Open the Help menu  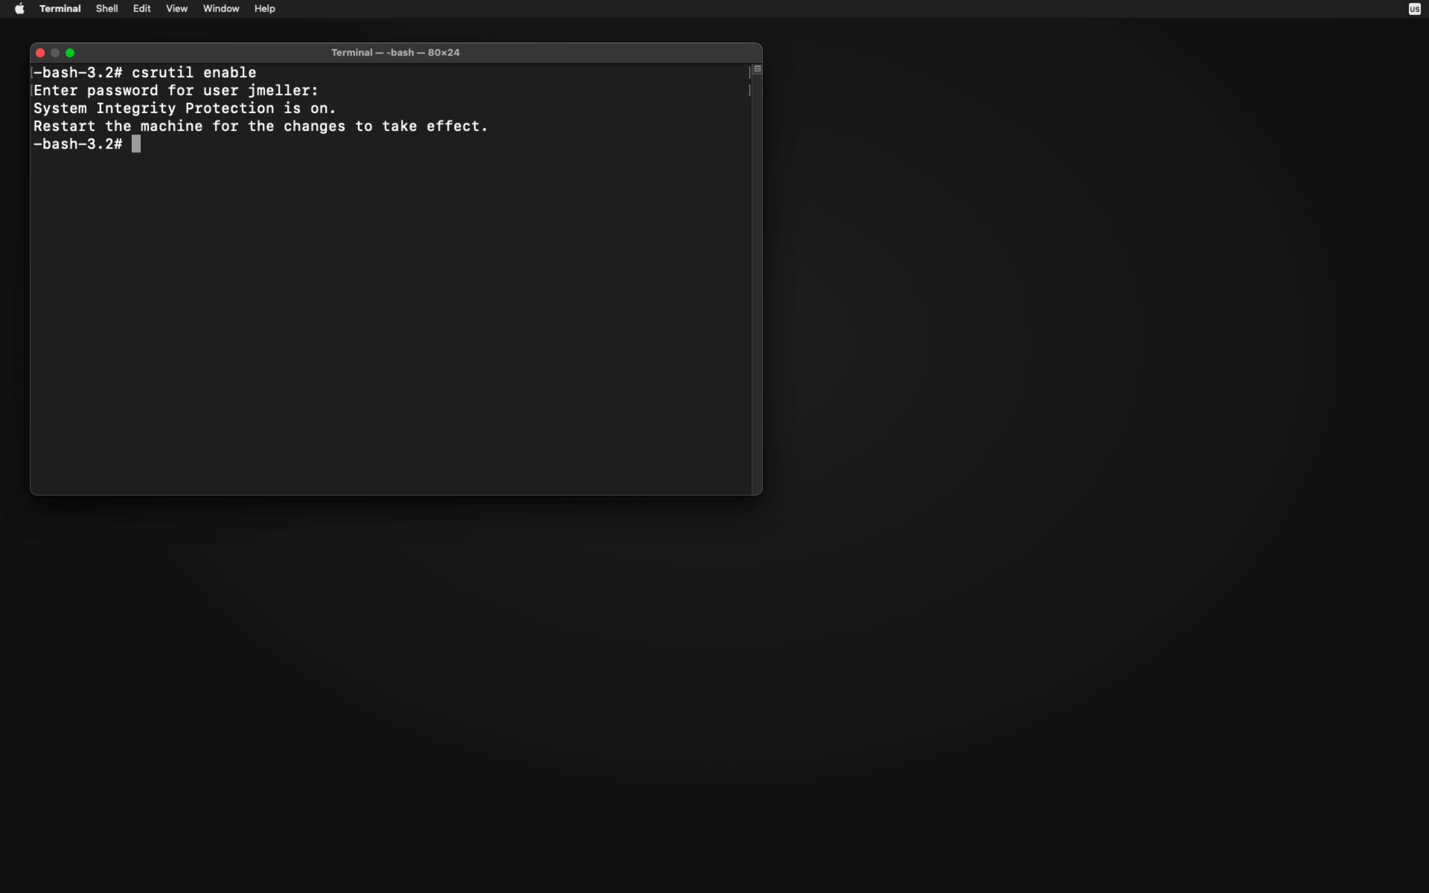click(x=265, y=8)
